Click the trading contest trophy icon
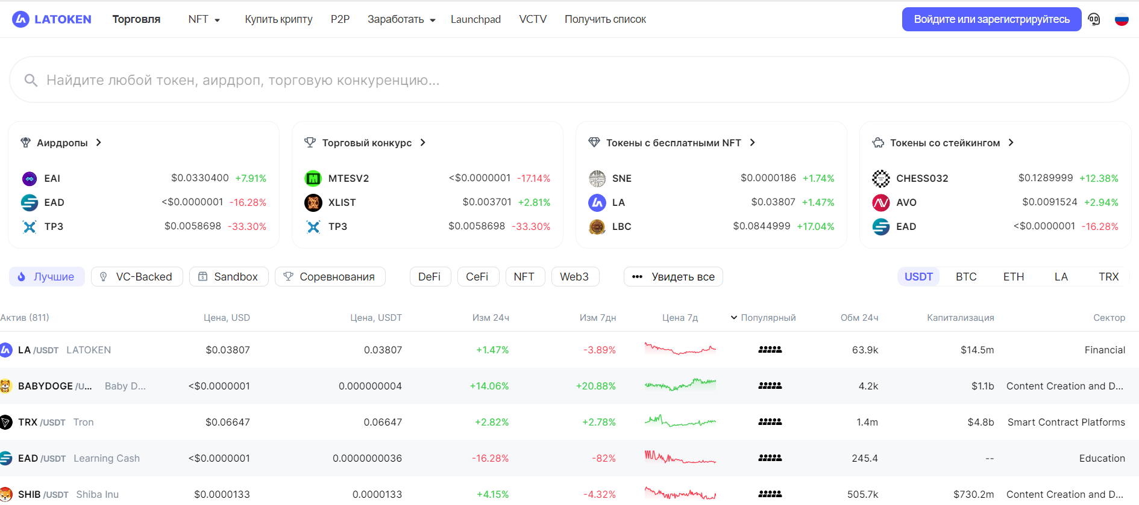The image size is (1139, 505). [x=310, y=143]
